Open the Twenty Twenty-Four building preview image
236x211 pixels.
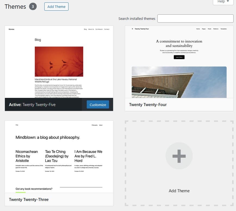[x=179, y=82]
